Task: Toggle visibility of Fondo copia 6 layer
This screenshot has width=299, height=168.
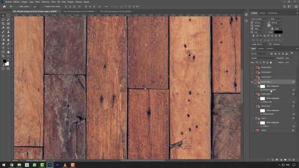Action: pos(252,67)
